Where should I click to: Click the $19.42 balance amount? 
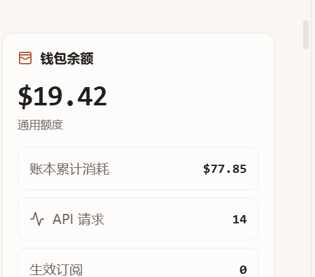[x=62, y=97]
